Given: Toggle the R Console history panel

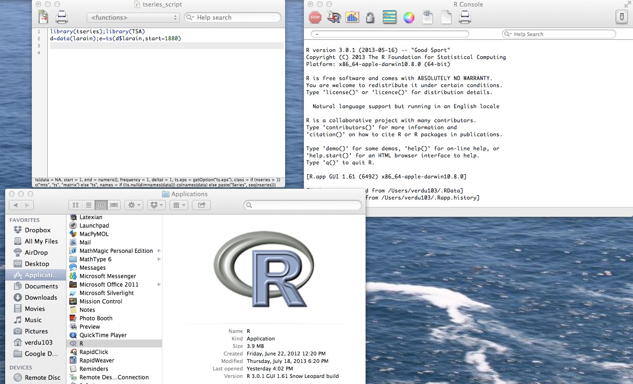Looking at the screenshot, I should pyautogui.click(x=390, y=18).
